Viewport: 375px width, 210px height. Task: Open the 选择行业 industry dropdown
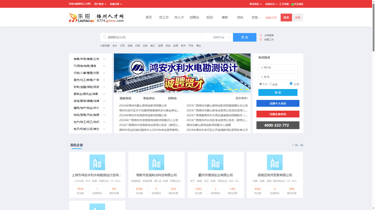217,37
